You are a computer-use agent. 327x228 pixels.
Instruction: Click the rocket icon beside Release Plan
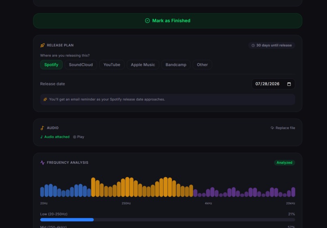click(43, 46)
